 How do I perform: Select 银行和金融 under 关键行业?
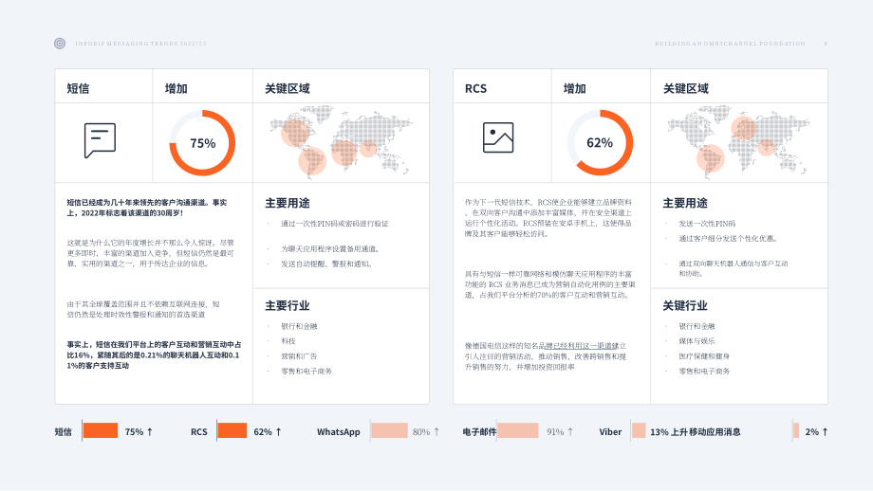697,326
